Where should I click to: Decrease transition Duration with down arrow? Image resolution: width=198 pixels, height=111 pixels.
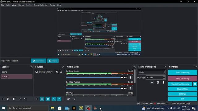click(x=164, y=79)
